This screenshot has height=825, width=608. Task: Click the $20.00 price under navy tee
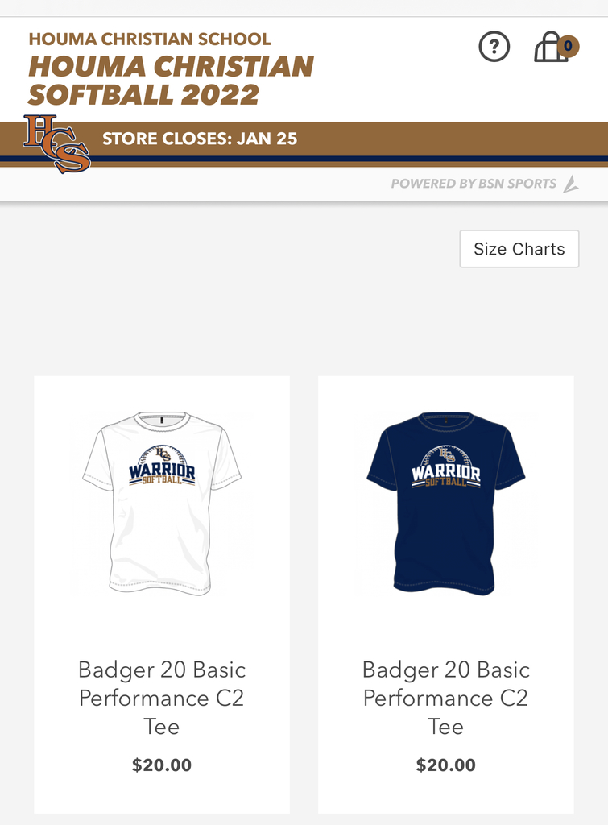coord(446,765)
